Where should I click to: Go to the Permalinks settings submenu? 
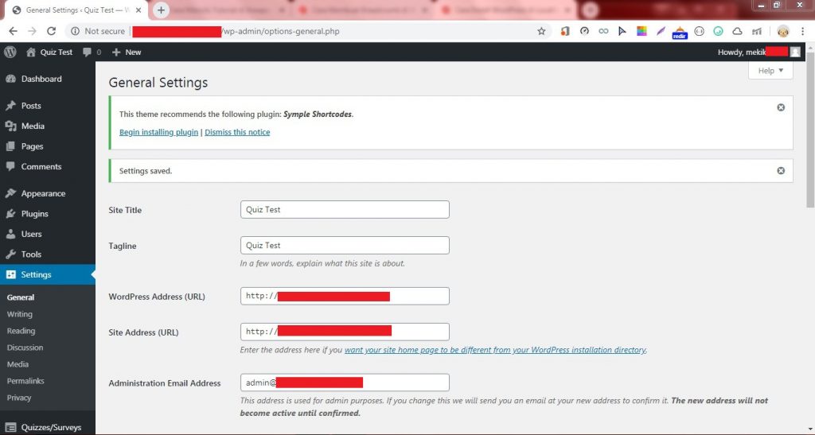click(x=25, y=380)
